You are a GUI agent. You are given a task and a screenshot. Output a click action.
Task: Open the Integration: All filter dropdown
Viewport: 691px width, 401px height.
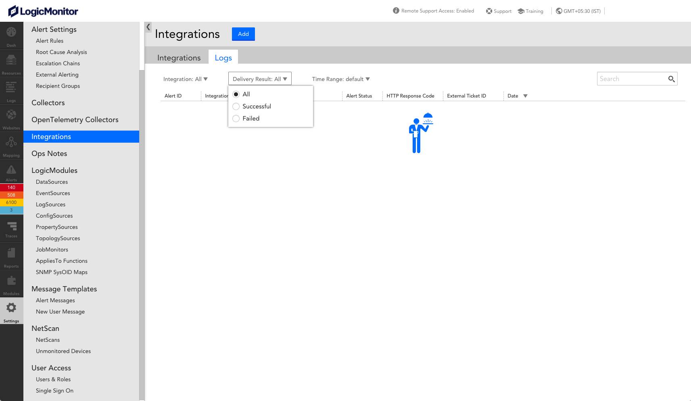(186, 79)
